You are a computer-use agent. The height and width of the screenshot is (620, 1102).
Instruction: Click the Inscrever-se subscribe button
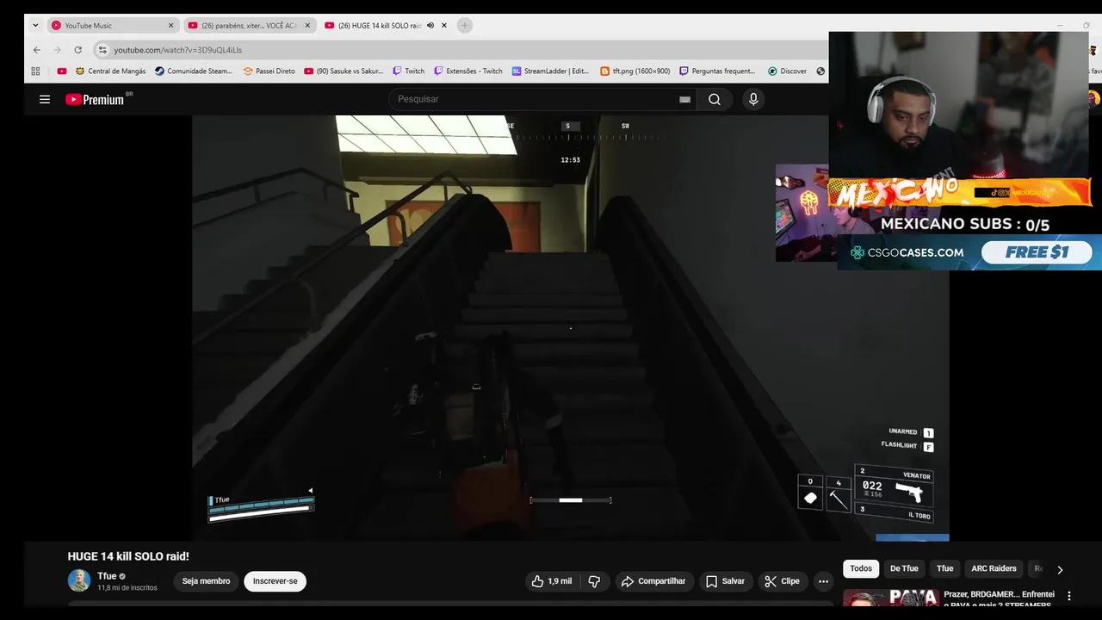click(x=275, y=581)
